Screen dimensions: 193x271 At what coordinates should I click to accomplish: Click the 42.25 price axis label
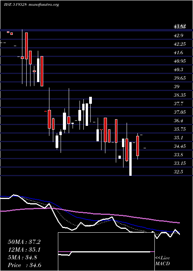pos(180,44)
